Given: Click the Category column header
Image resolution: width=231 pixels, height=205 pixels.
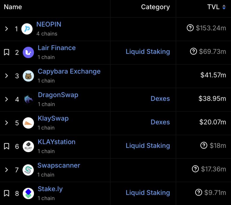Looking at the screenshot, I should pos(155,7).
